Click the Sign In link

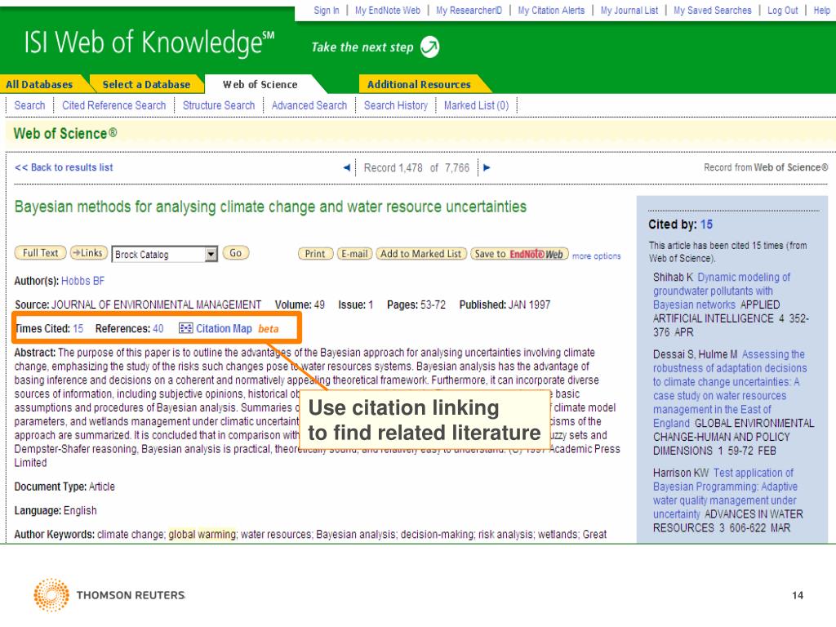[x=327, y=10]
